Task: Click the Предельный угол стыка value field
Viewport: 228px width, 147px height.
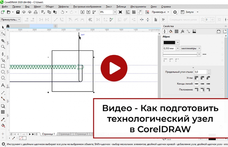Action: tap(201, 72)
